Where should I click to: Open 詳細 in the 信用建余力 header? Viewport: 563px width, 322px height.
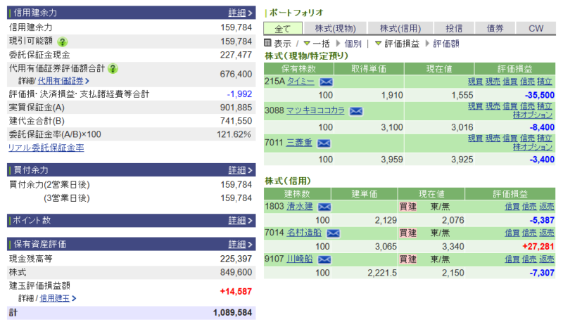pyautogui.click(x=237, y=13)
